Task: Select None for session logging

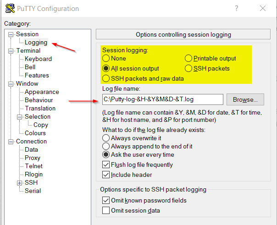Action: pyautogui.click(x=106, y=59)
